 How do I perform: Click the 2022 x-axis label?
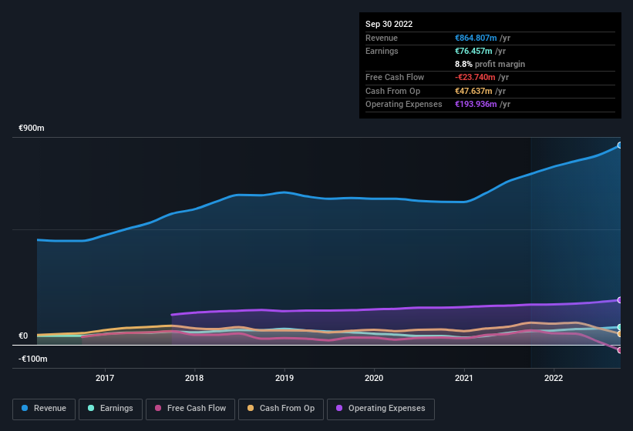pyautogui.click(x=554, y=378)
